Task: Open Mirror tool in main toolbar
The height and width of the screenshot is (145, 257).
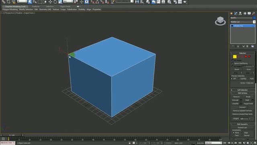Action: click(x=137, y=2)
